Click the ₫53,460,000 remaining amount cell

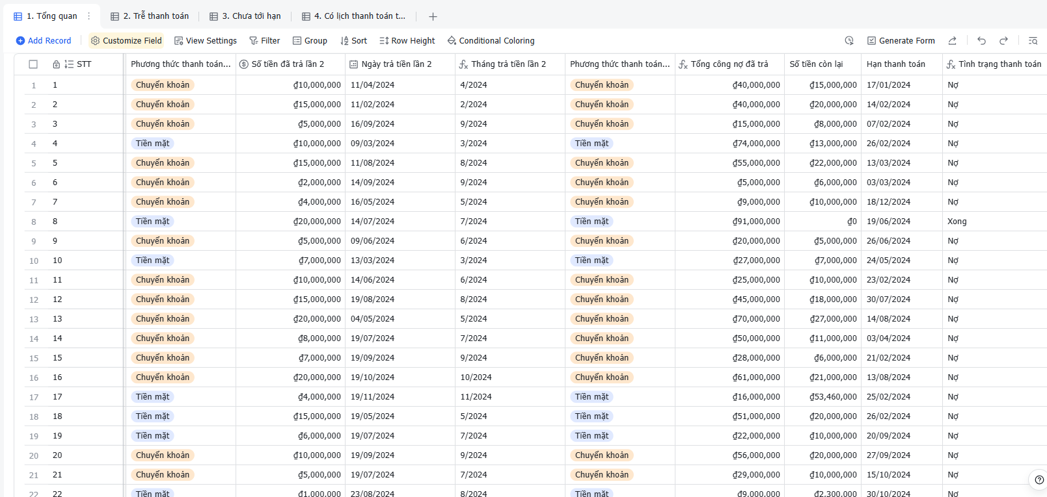823,397
